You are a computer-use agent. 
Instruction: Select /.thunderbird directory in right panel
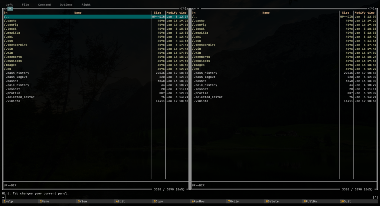[x=284, y=45]
